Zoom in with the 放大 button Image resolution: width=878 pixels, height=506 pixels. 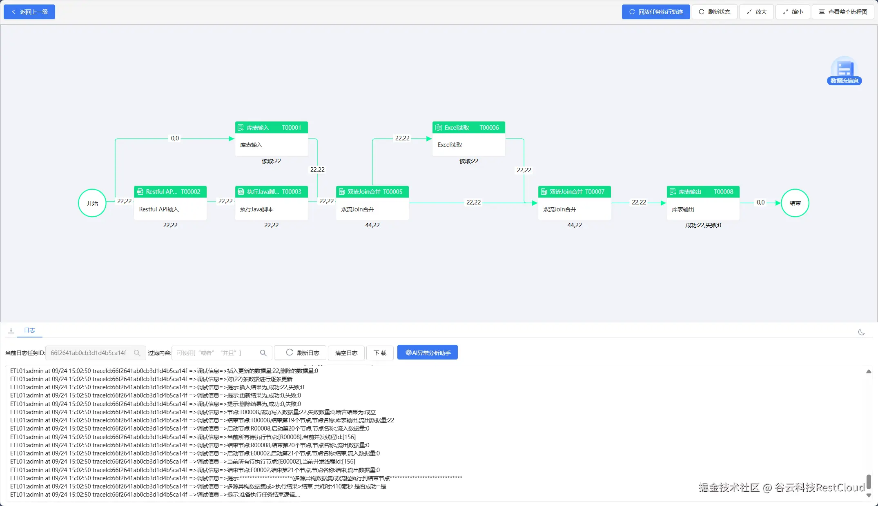point(756,12)
